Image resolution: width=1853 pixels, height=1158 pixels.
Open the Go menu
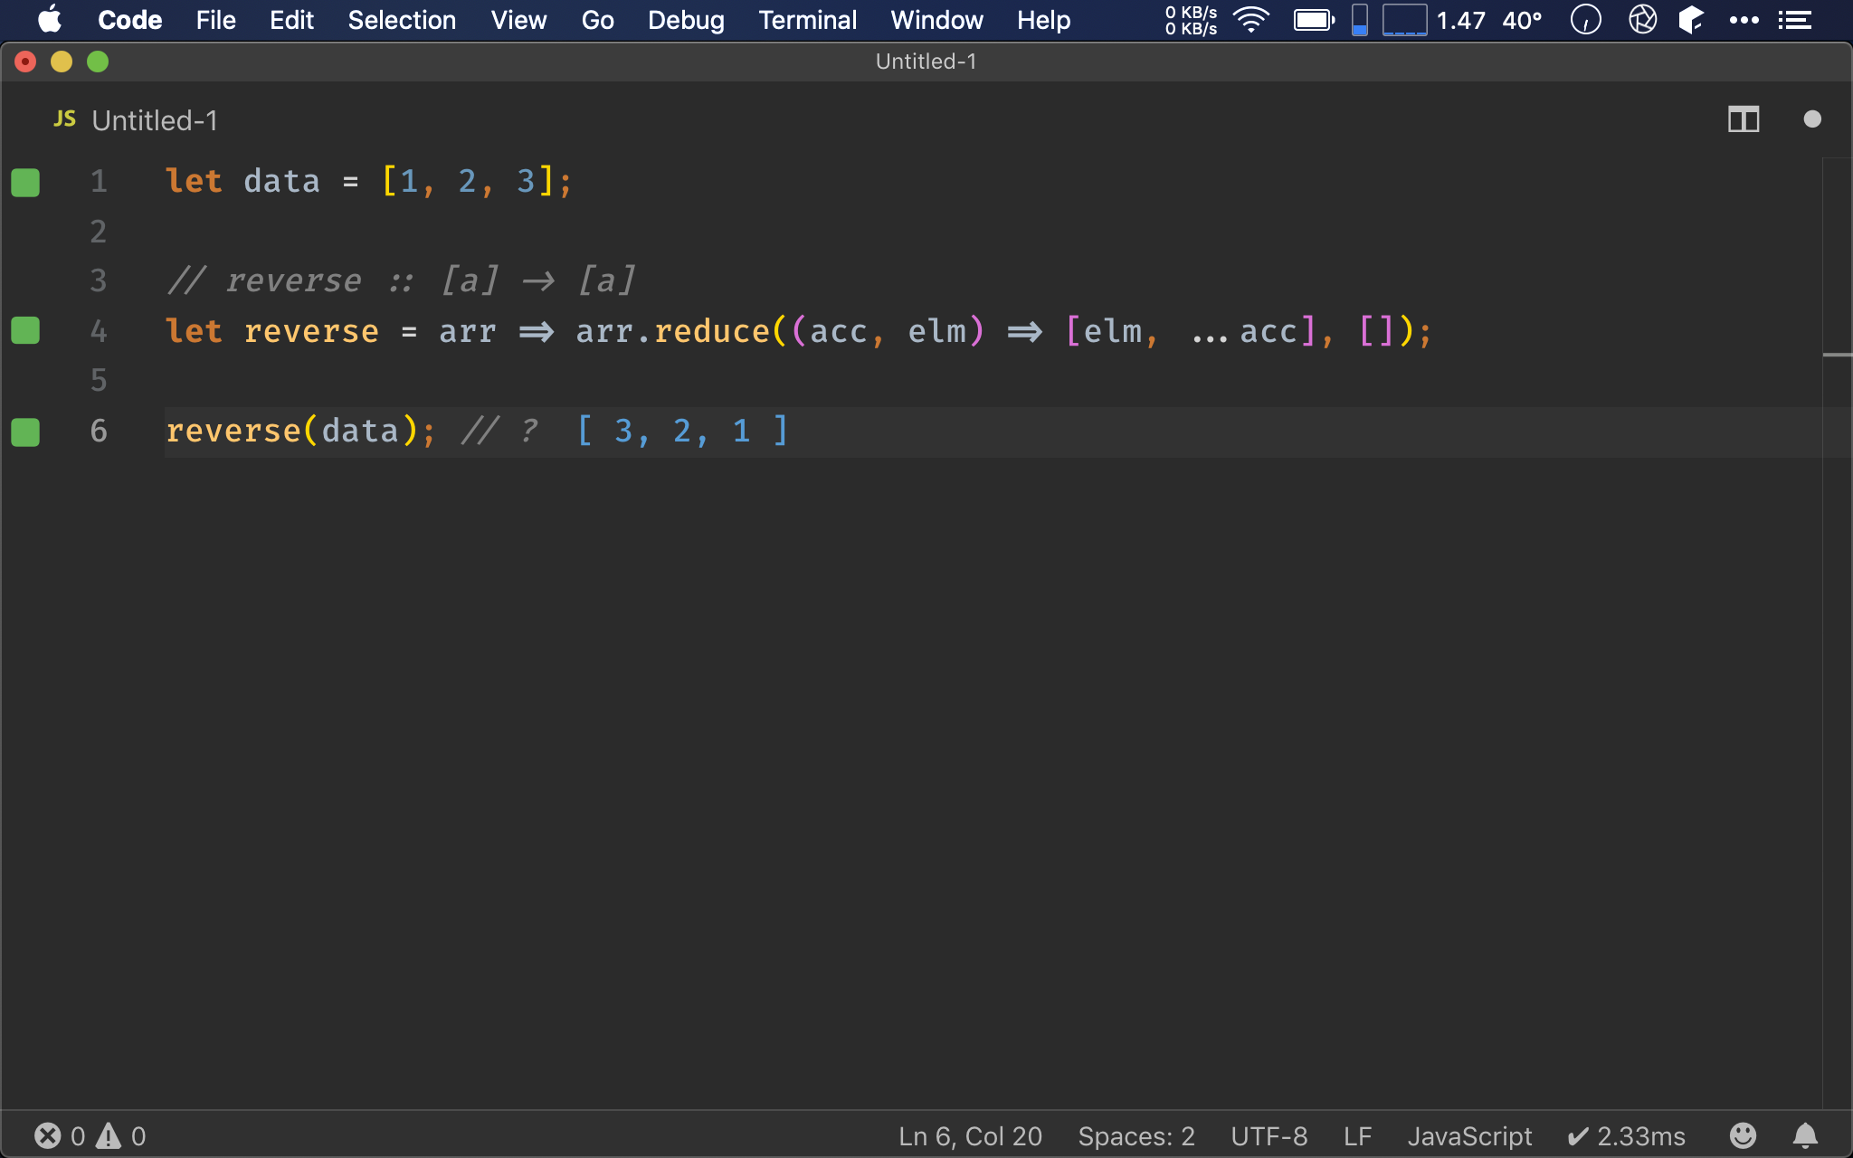[x=597, y=20]
